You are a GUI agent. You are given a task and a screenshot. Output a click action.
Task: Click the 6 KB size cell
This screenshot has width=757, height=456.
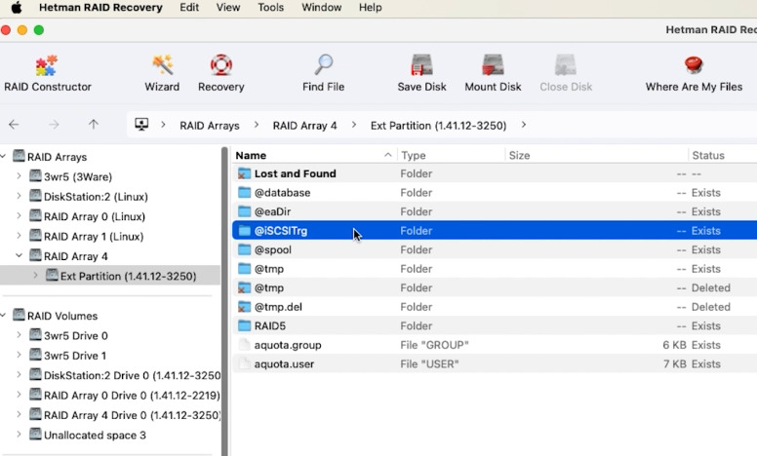674,345
